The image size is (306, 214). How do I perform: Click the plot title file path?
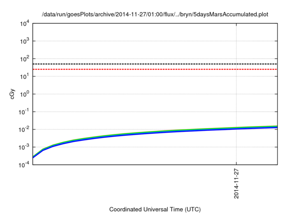click(155, 15)
